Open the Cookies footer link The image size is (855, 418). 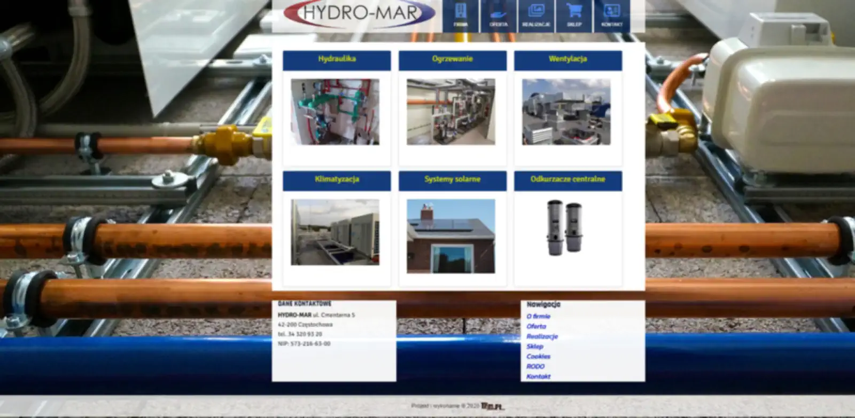pos(538,357)
